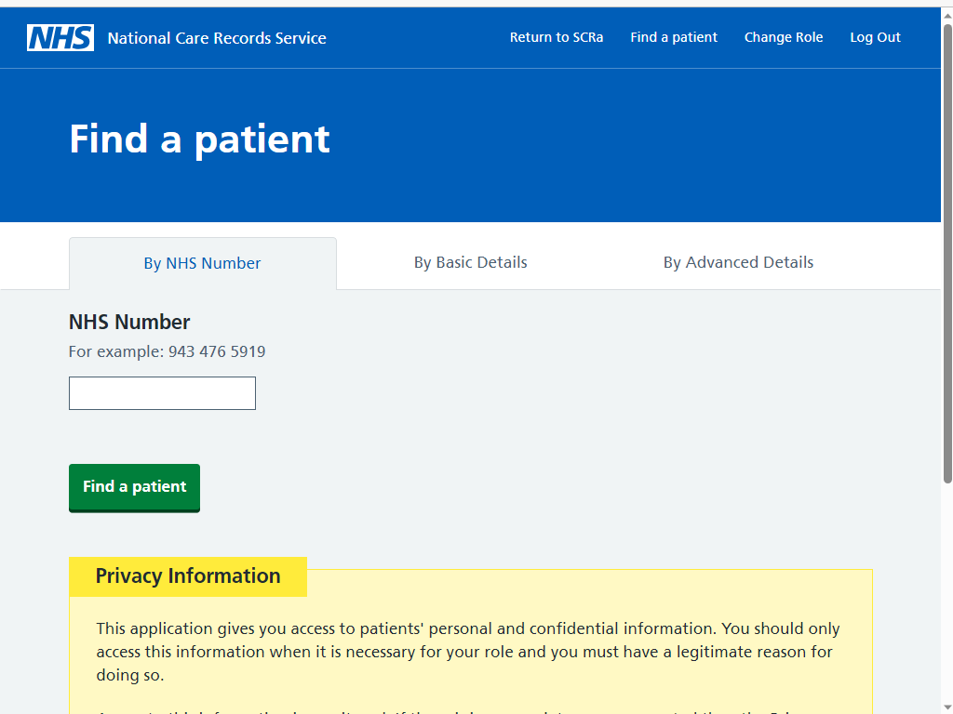Click the green Find a patient button
The height and width of the screenshot is (714, 953).
pyautogui.click(x=134, y=487)
